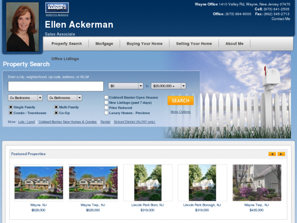Click the Featured Properties heading
This screenshot has height=223, width=297.
(x=29, y=154)
